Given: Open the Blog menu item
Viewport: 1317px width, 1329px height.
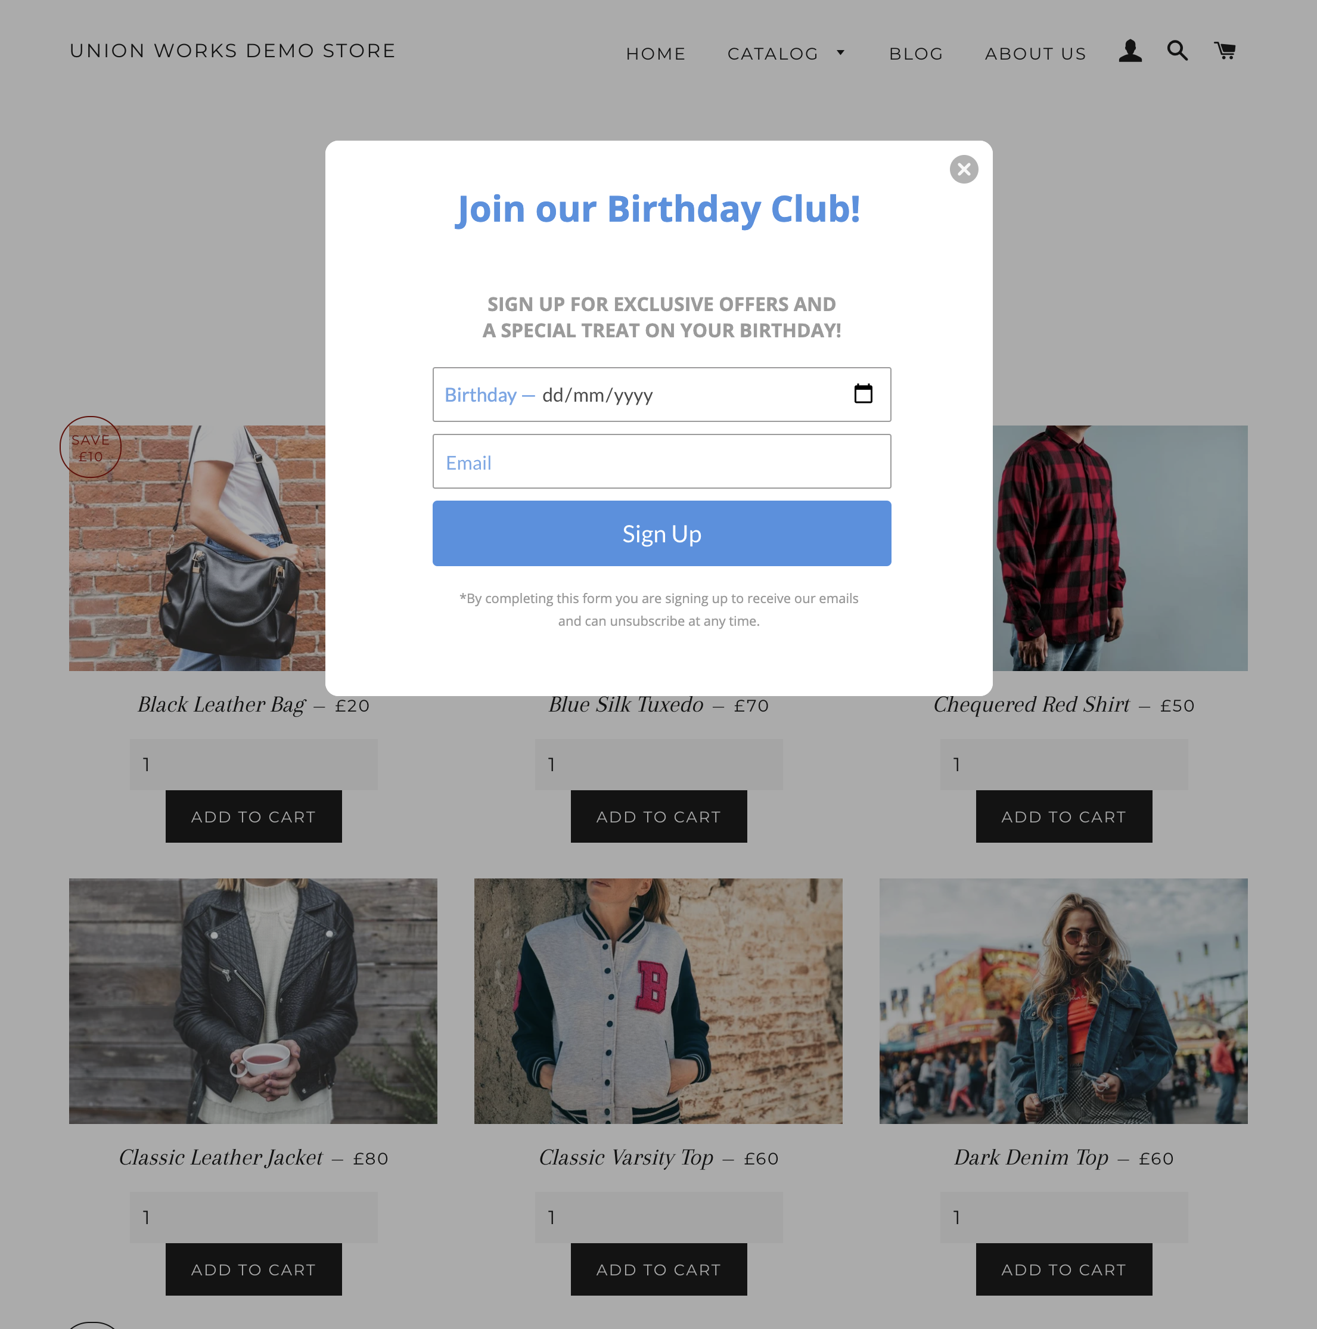Looking at the screenshot, I should 915,54.
